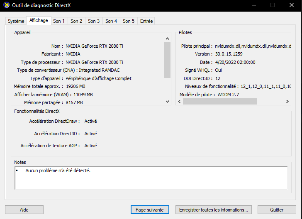Click Pilotes scrollbar right arrow

coord(287,102)
